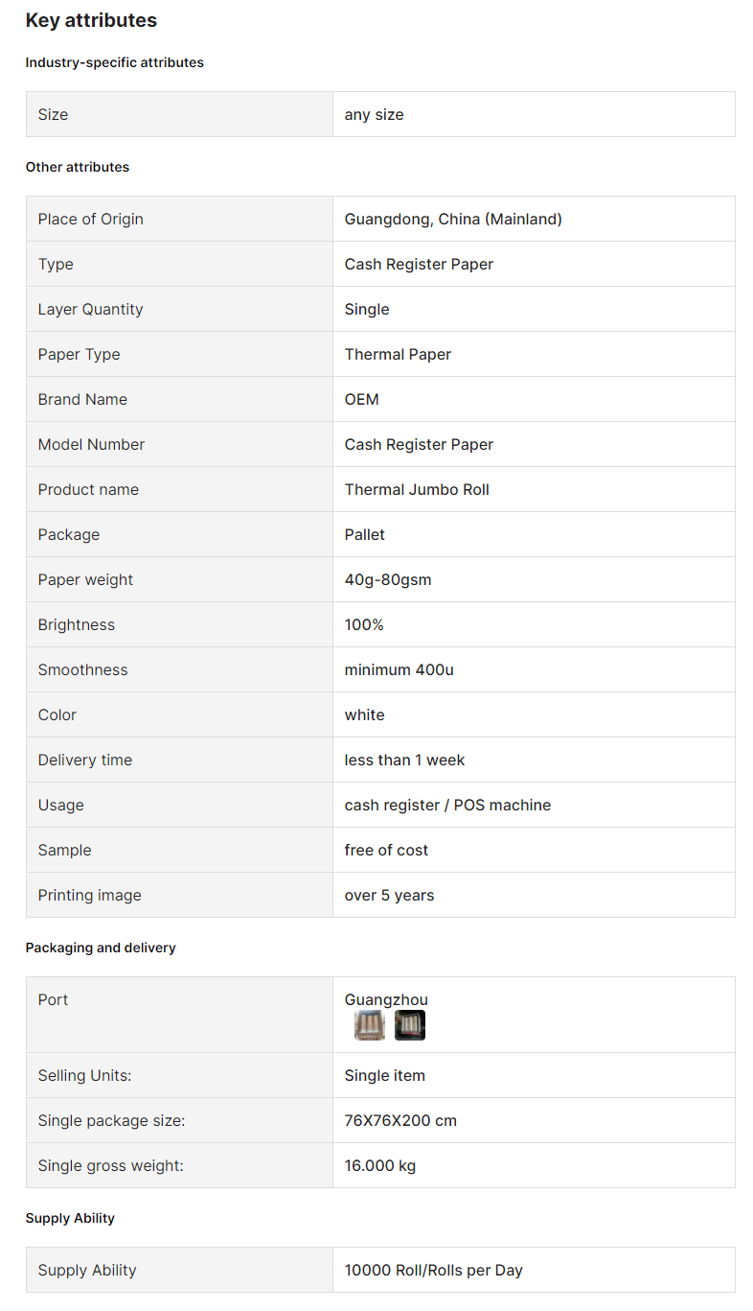Viewport: 753px width, 1311px height.
Task: Click the minimum 400u smoothness value
Action: (399, 669)
